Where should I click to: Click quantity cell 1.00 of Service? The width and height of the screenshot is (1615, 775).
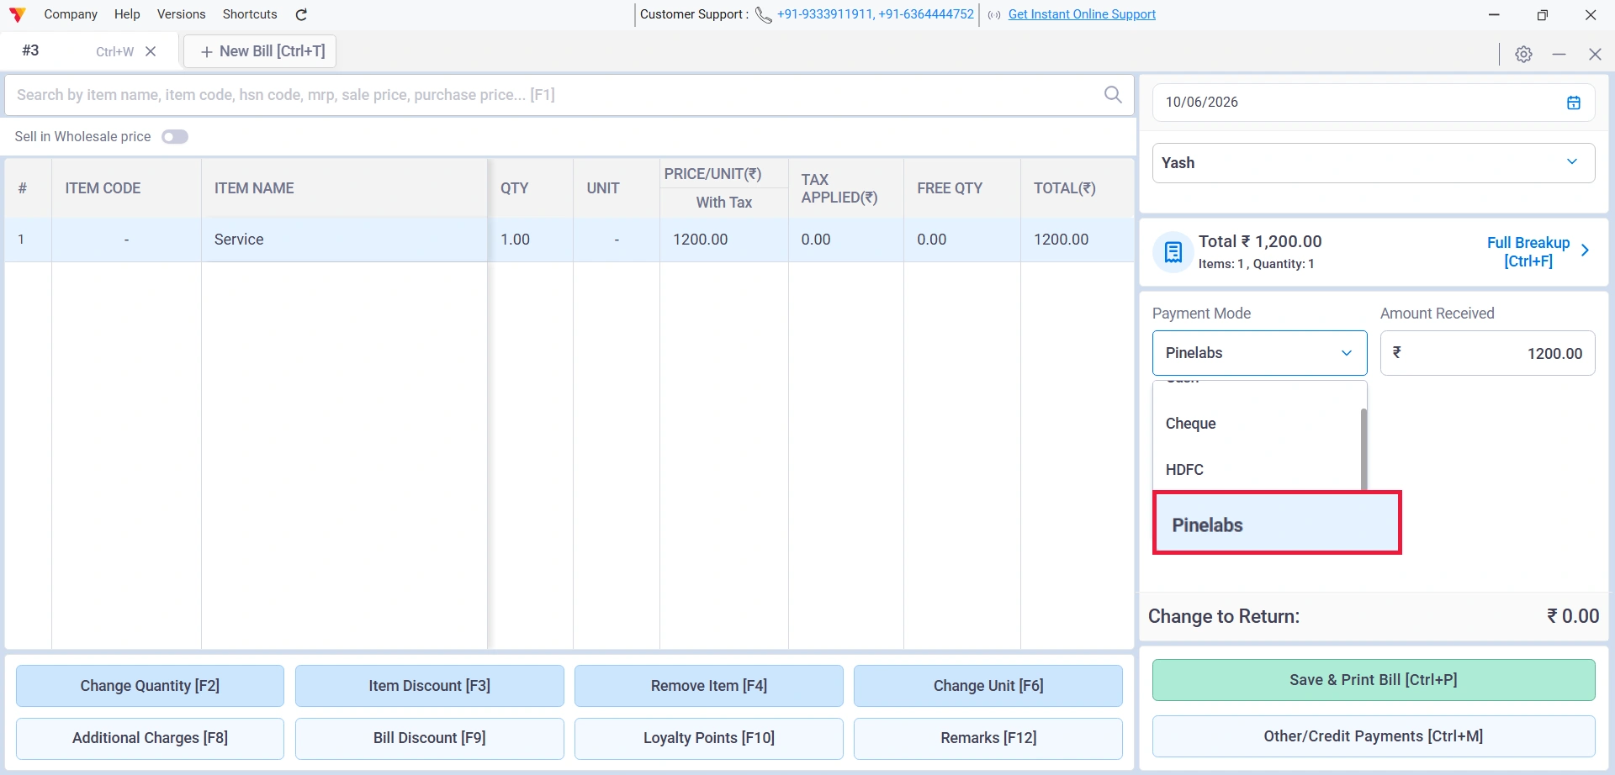tap(531, 240)
